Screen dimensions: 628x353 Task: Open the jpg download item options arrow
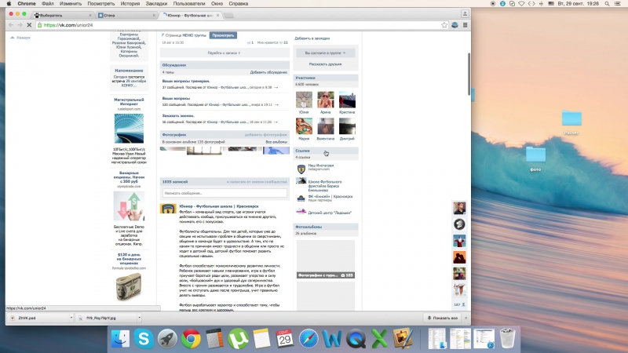pos(140,318)
